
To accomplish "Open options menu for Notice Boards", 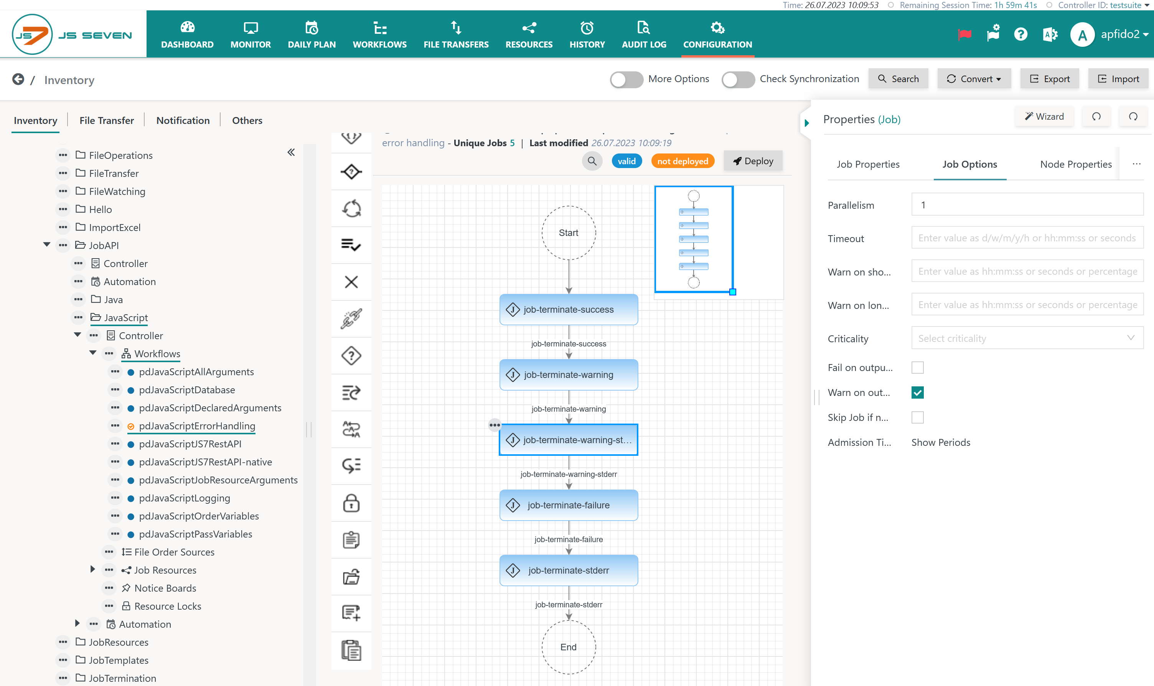I will pos(109,587).
